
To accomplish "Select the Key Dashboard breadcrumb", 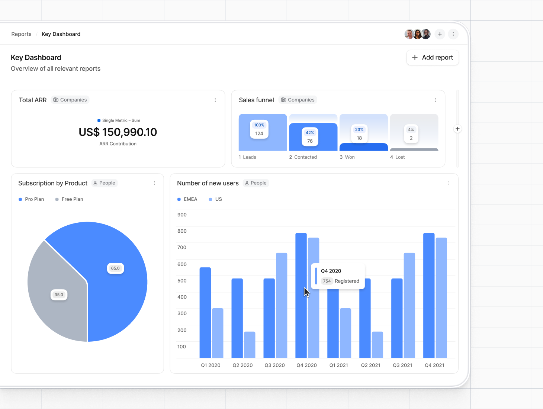I will tap(61, 34).
